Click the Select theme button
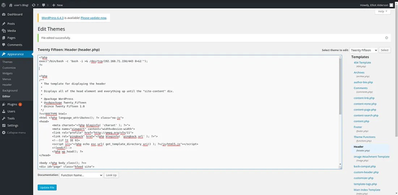398x195 pixels. point(385,50)
